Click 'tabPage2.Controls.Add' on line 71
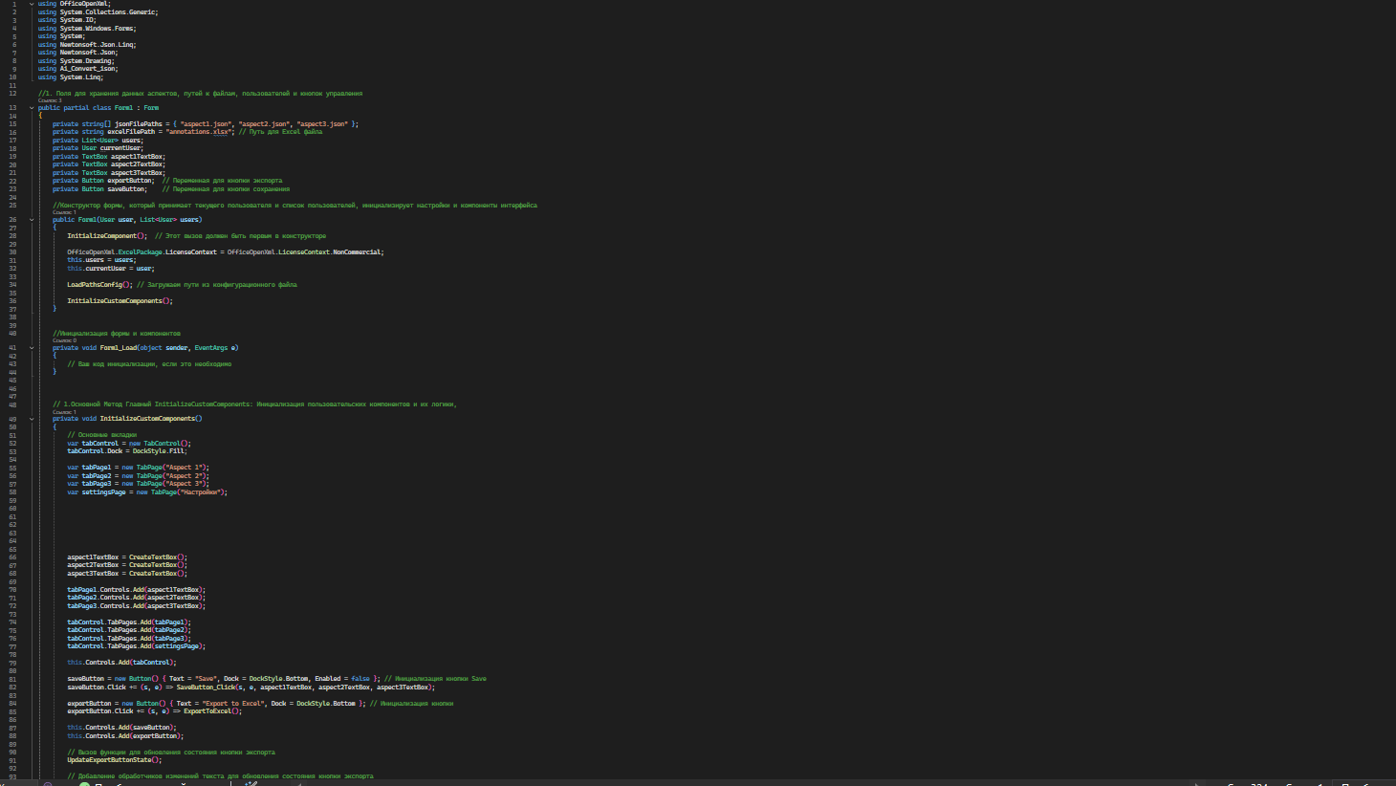The image size is (1396, 786). [x=105, y=599]
